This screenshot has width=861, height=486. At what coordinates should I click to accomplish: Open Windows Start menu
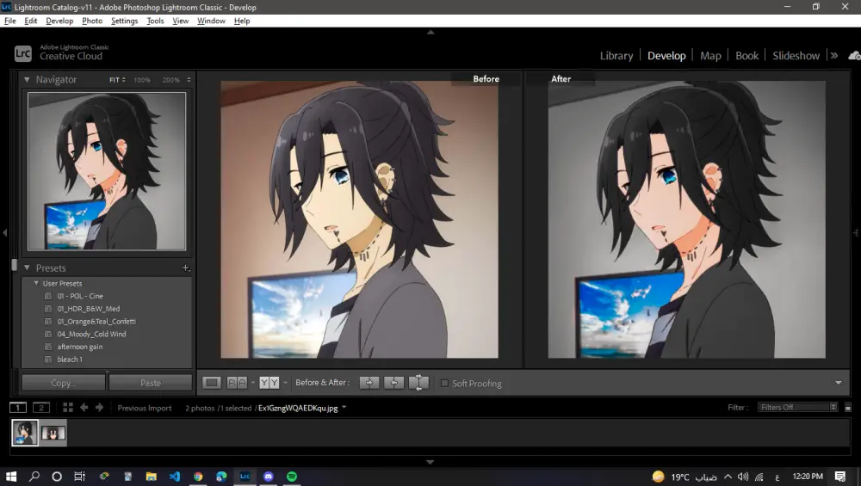pos(11,477)
